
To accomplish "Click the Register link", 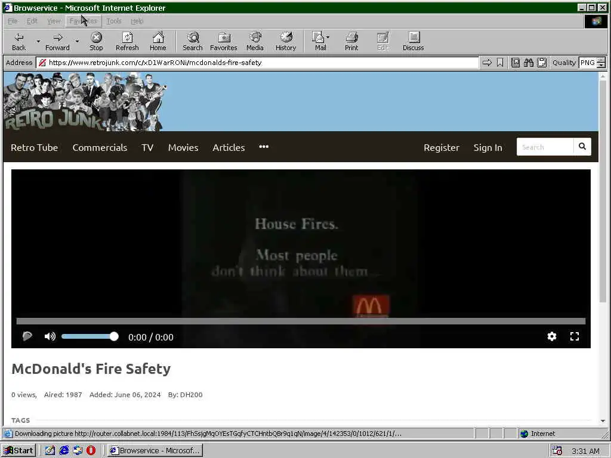I will point(442,148).
